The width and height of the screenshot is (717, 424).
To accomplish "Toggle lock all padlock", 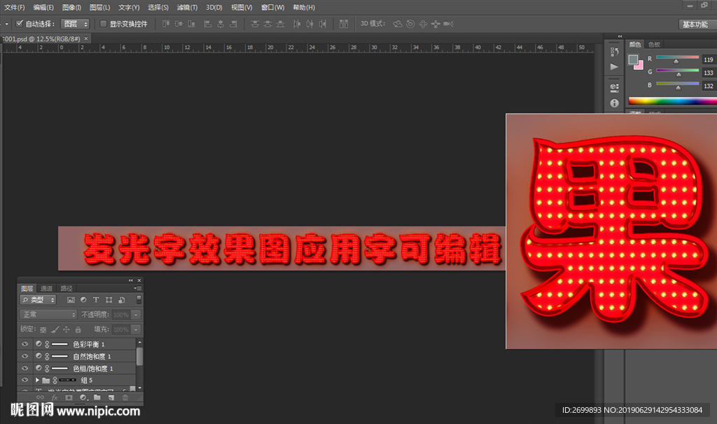I will (78, 329).
